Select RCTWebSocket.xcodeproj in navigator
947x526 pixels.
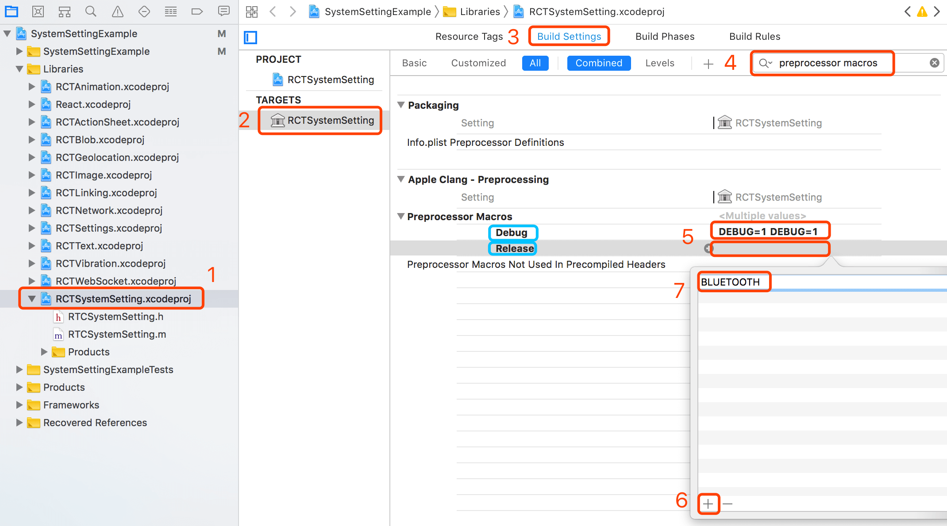click(x=108, y=281)
